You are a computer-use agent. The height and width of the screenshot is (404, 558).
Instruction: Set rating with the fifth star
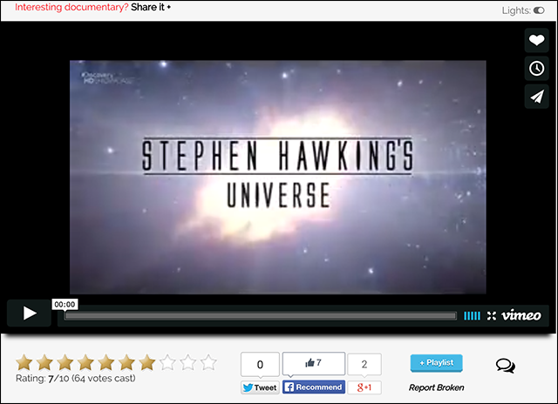(x=106, y=362)
